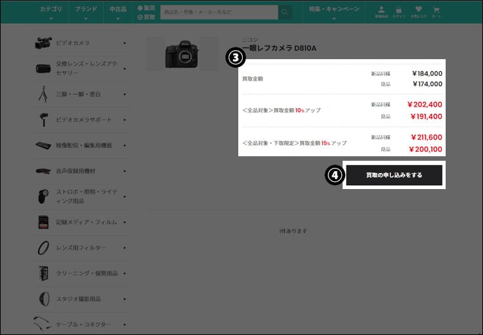Click the microphone audio equipment icon
Viewport: 483px width, 335px height.
43,171
